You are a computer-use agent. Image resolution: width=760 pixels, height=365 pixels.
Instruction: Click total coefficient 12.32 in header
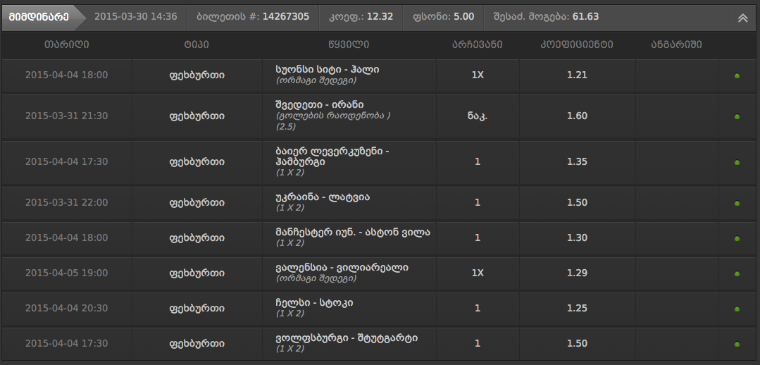[x=380, y=17]
